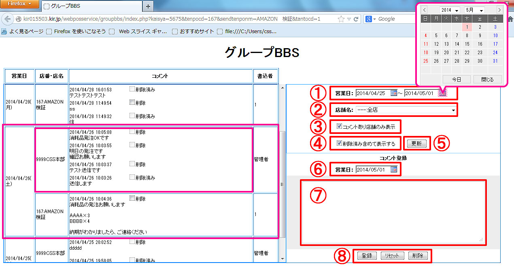Click the browser reload icon

point(356,19)
